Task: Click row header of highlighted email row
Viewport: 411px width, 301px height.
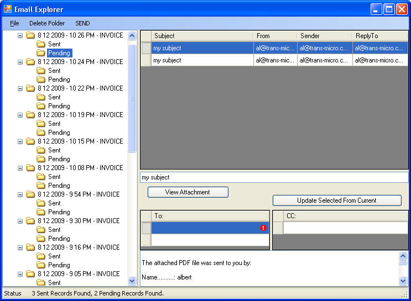Action: click(x=146, y=48)
